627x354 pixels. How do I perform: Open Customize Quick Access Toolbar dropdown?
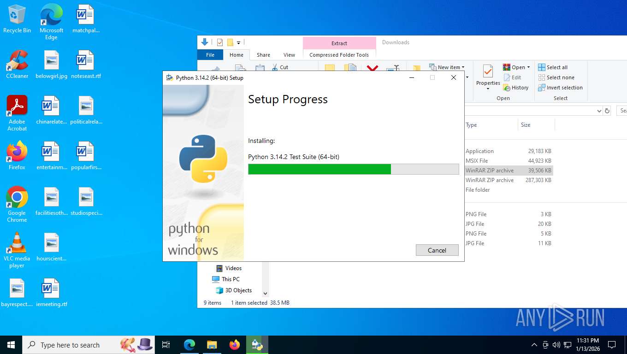[x=238, y=43]
